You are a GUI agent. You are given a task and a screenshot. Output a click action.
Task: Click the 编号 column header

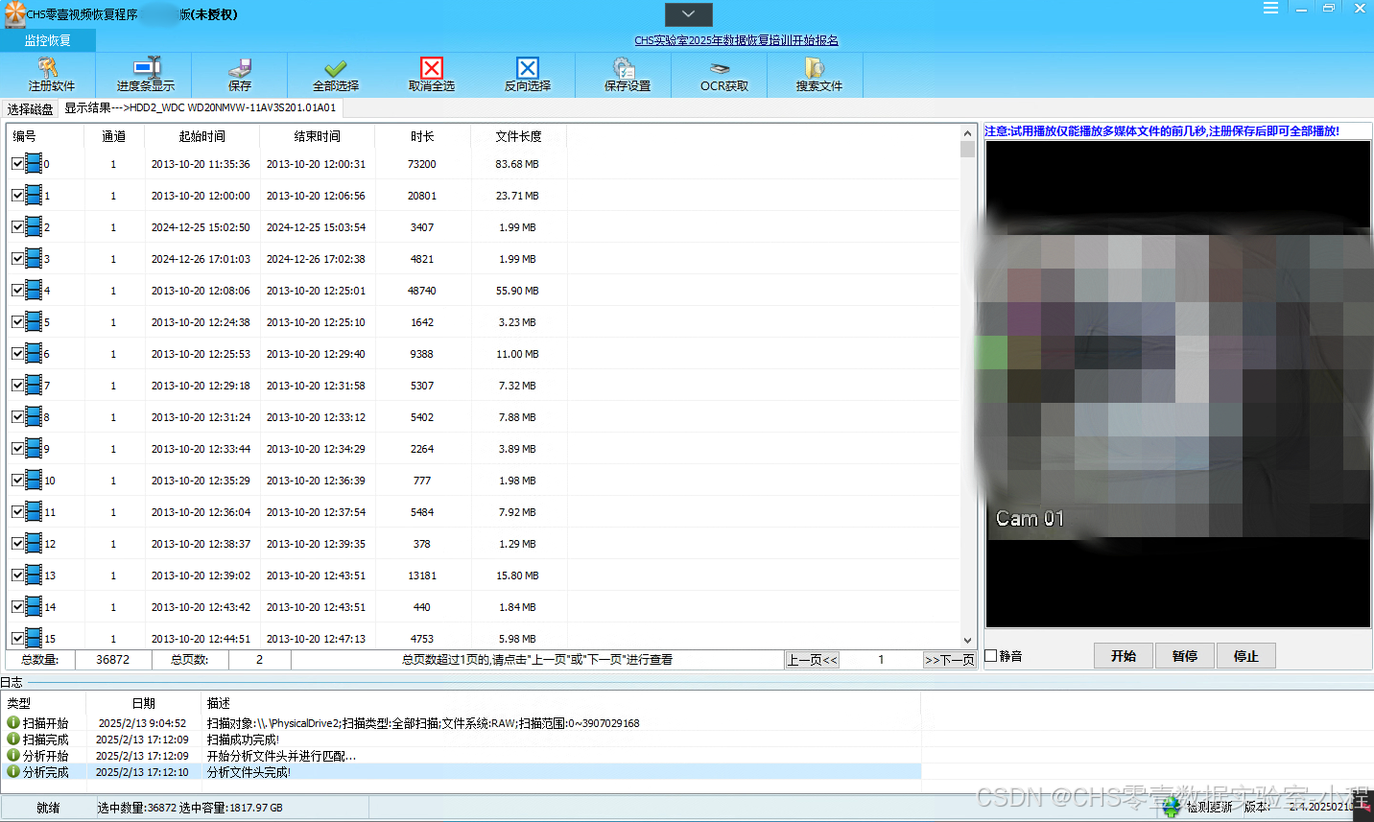(x=45, y=136)
